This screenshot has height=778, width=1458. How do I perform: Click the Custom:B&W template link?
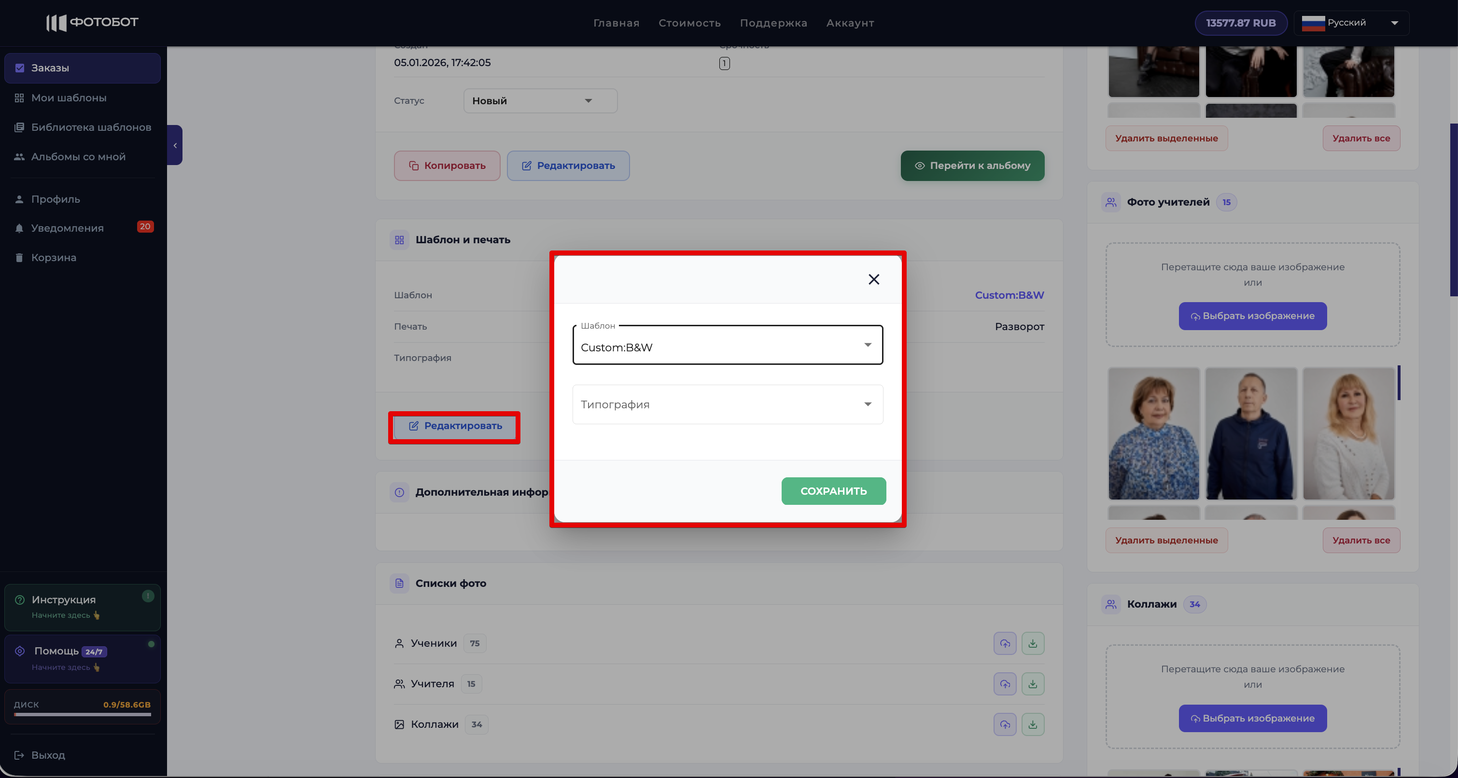point(1009,295)
